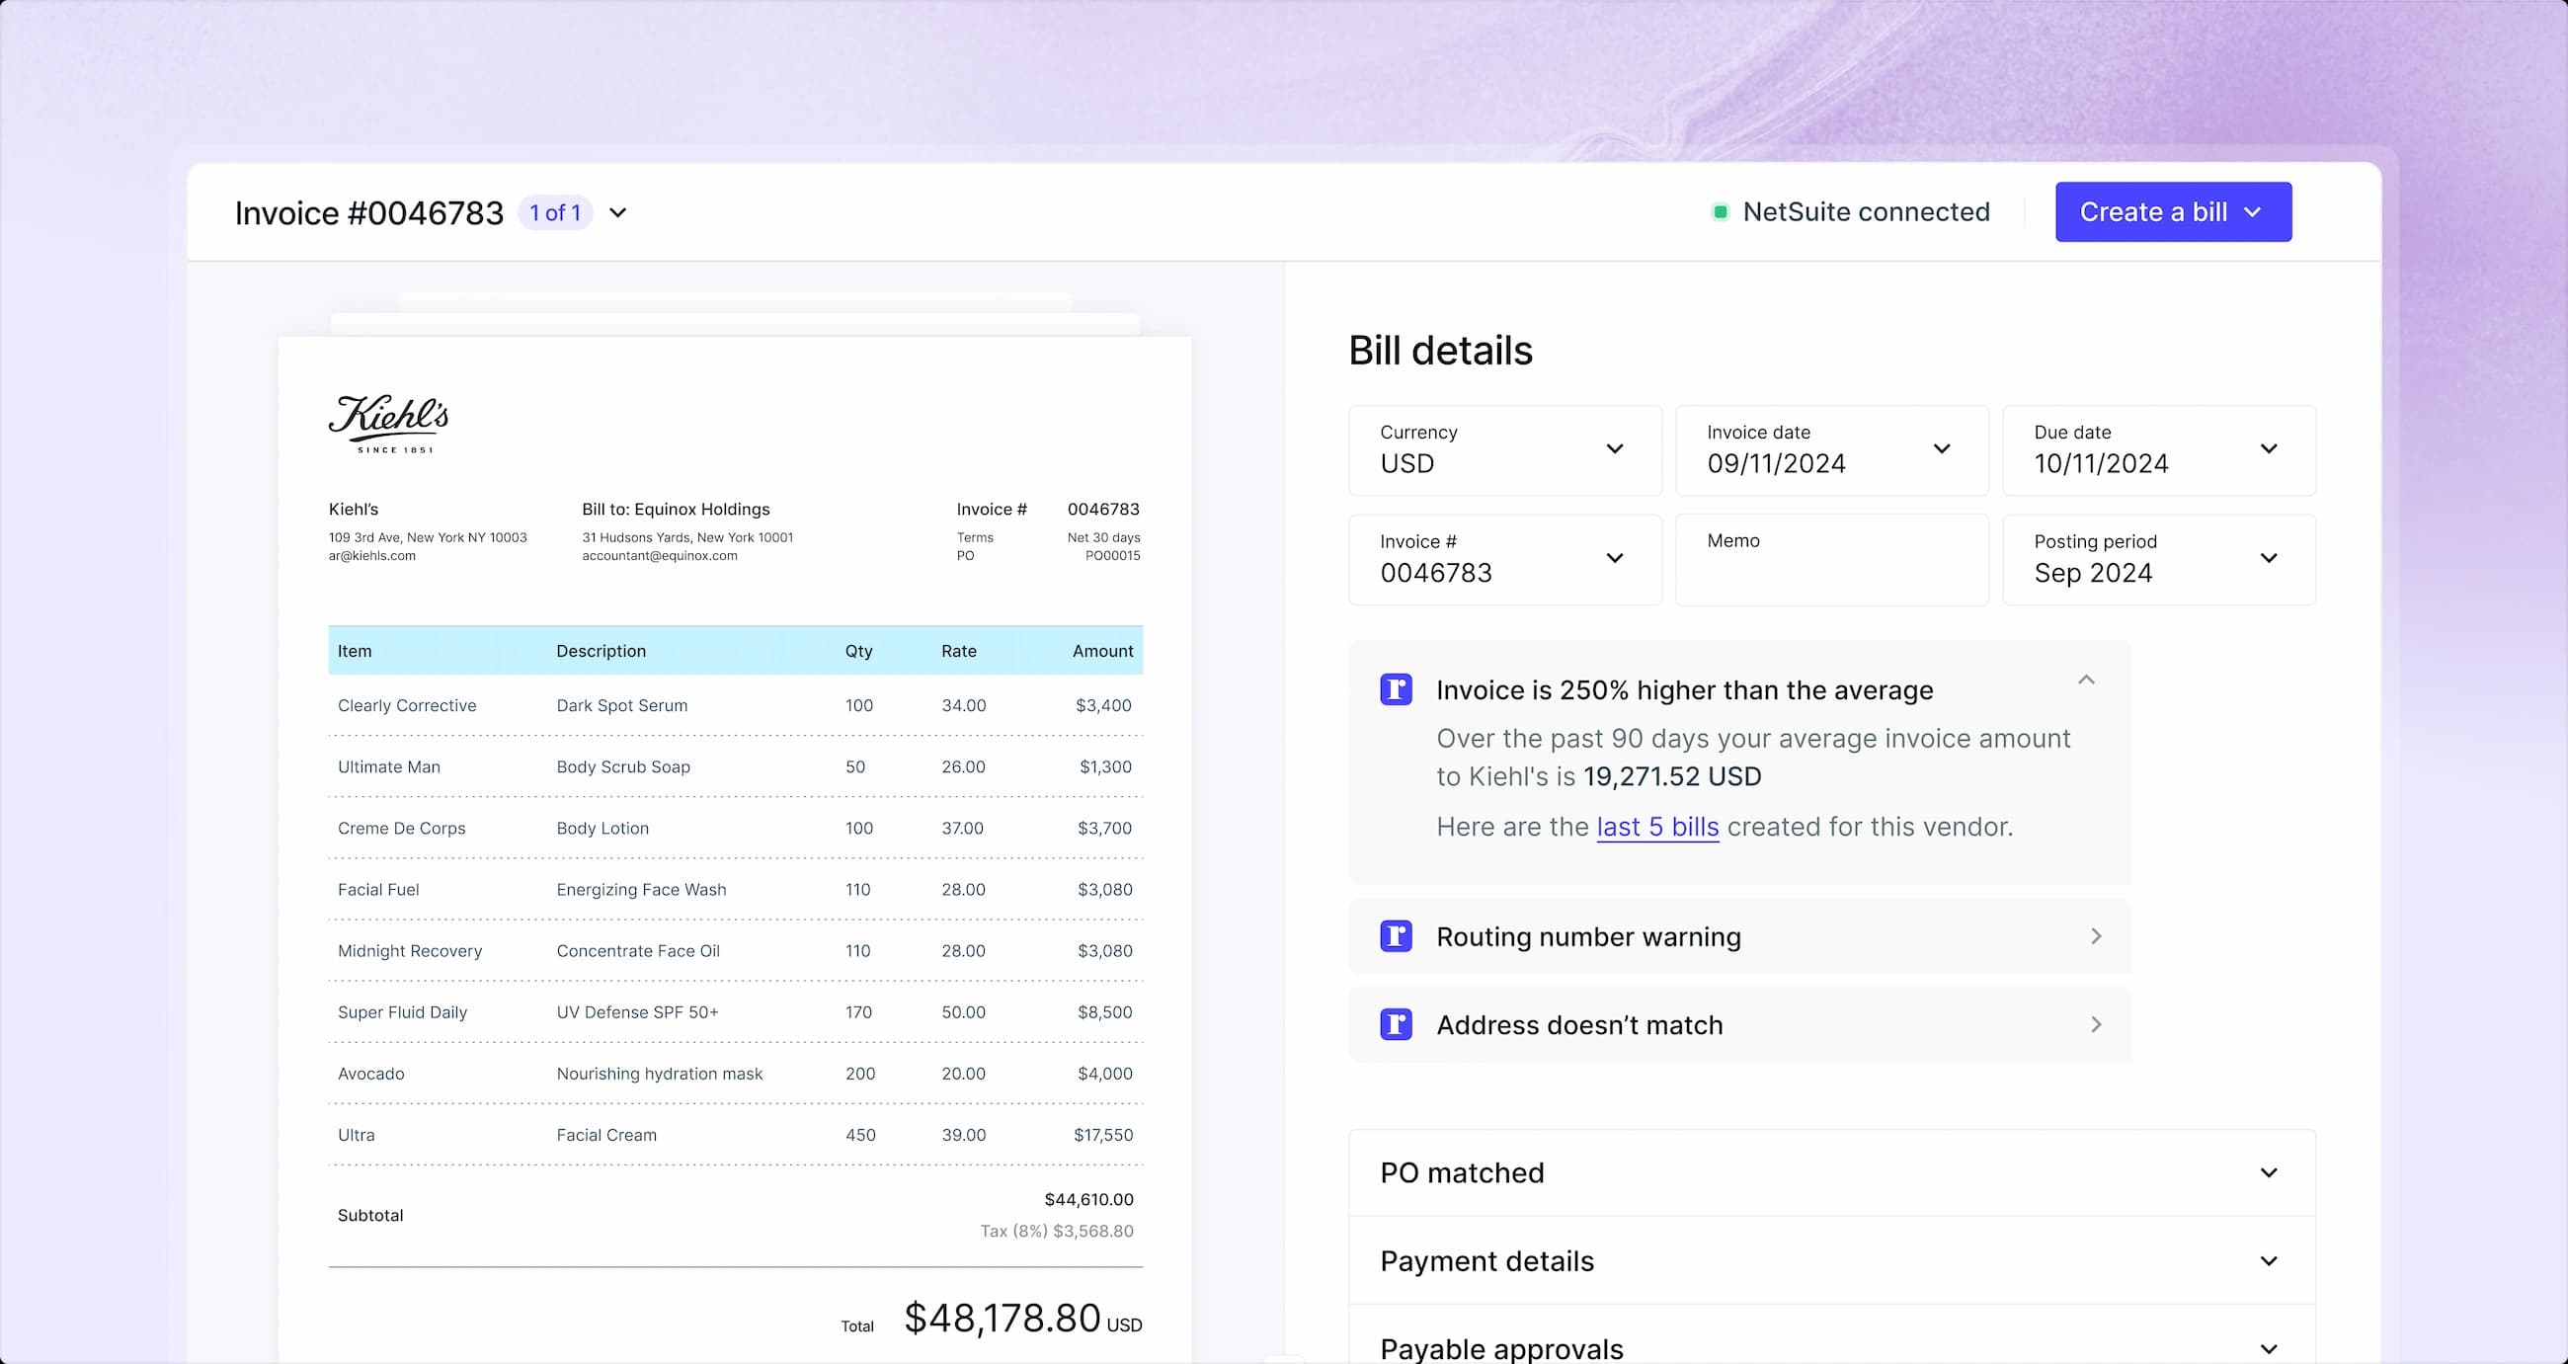Click the NetSuite connected status label
The width and height of the screenshot is (2568, 1364).
tap(1866, 211)
